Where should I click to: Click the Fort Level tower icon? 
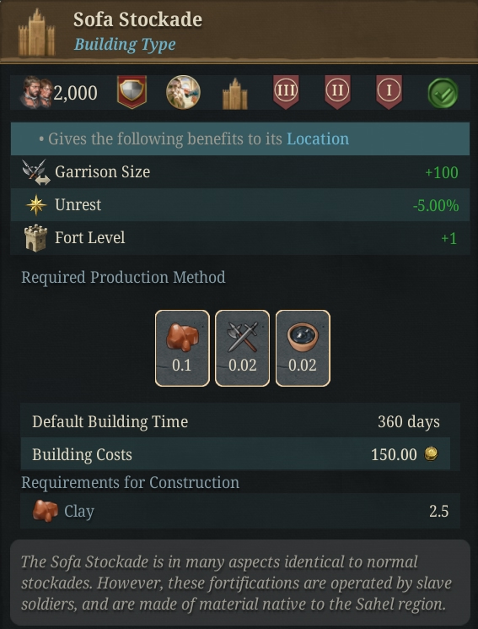(x=35, y=238)
